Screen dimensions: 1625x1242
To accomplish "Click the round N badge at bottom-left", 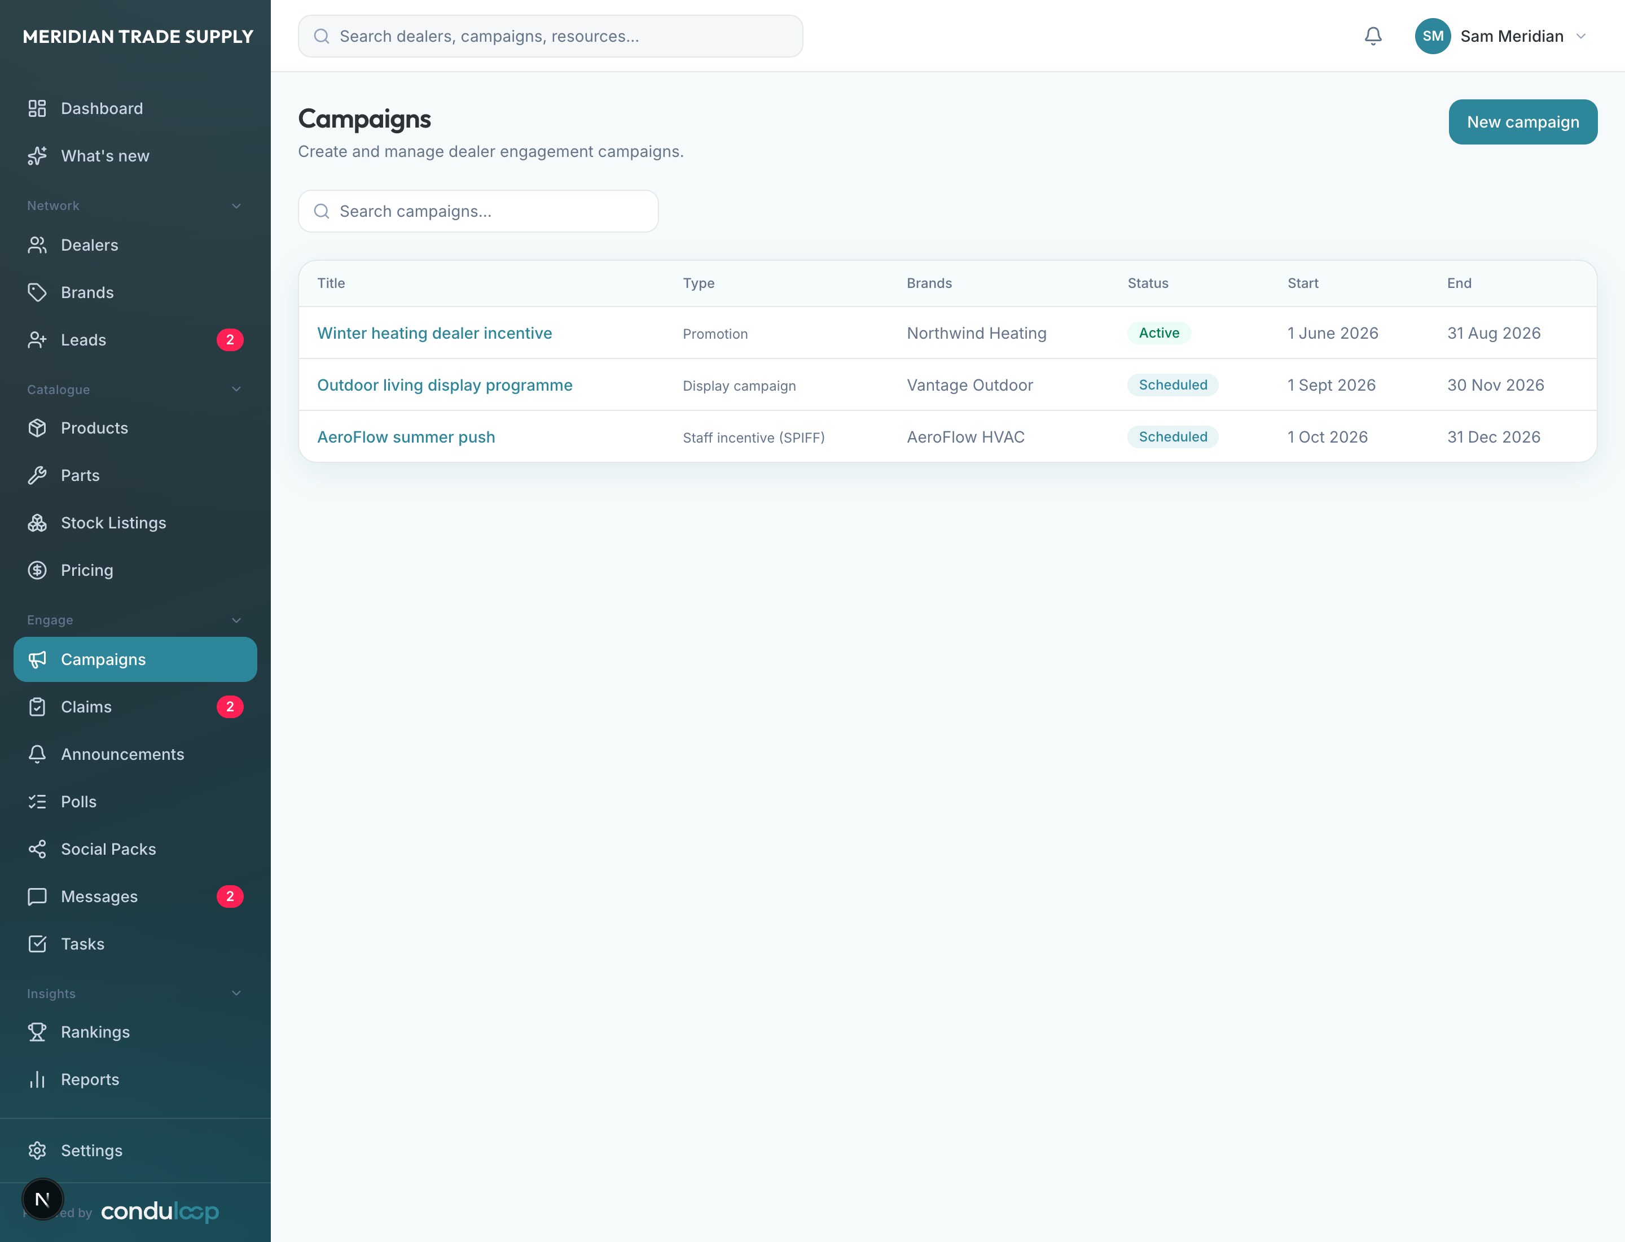I will click(x=43, y=1199).
